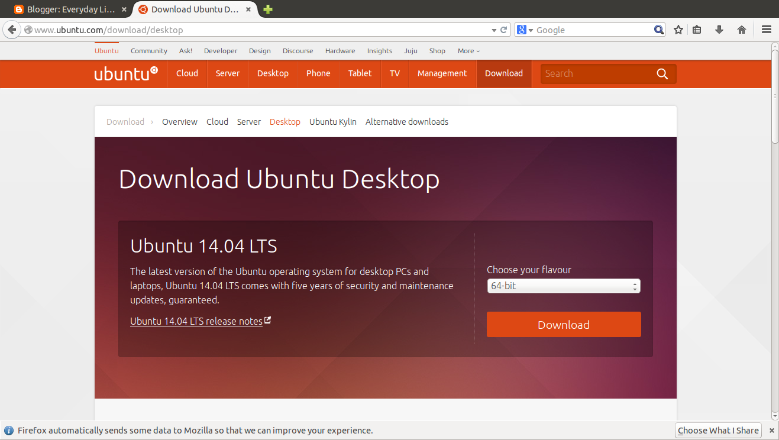The image size is (779, 440).
Task: Click the Download breadcrumb link
Action: pyautogui.click(x=125, y=122)
